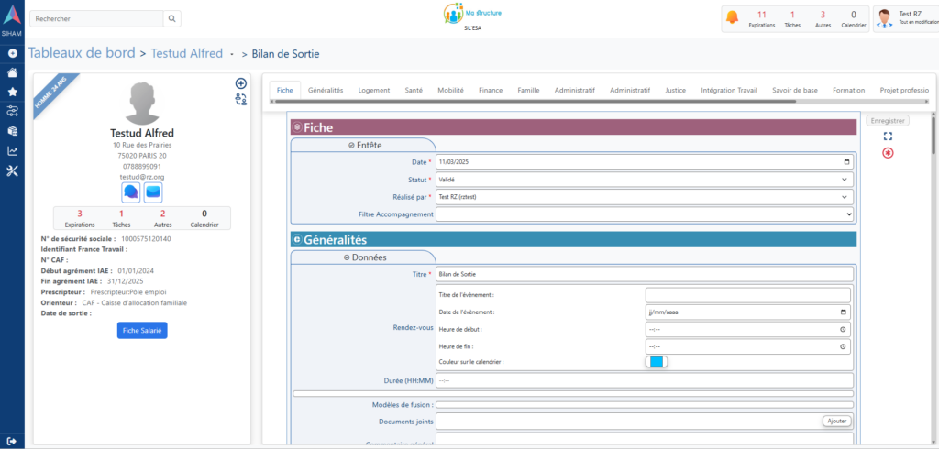Open the Filtre Accompagnement dropdown

(x=645, y=214)
